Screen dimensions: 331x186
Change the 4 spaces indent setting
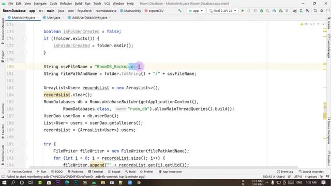tap(311, 177)
